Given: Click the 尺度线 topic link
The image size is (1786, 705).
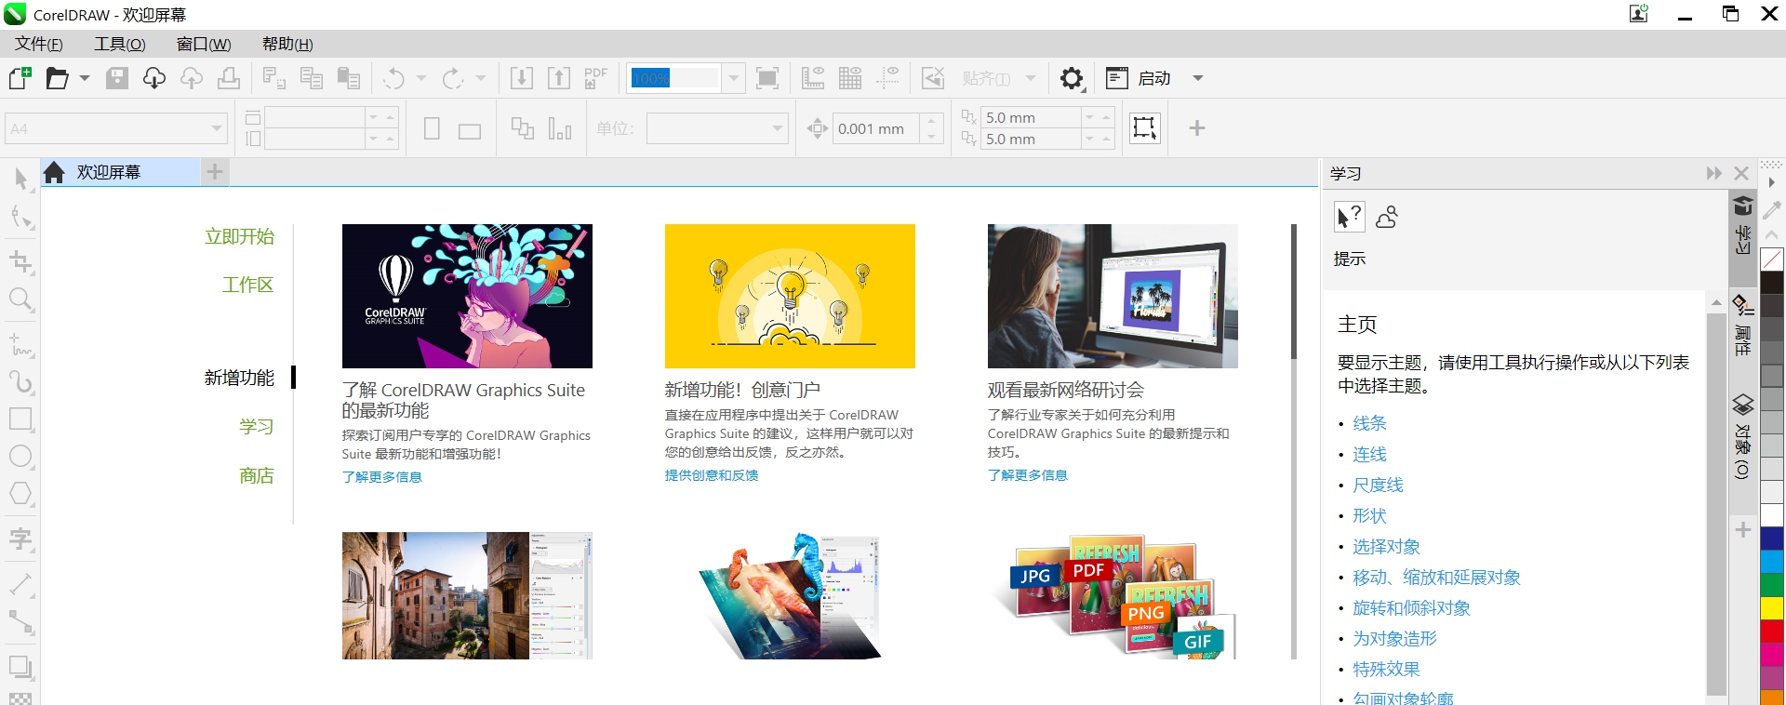Looking at the screenshot, I should (1378, 485).
